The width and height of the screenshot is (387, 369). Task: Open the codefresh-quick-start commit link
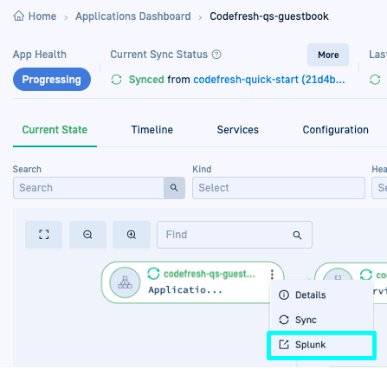coord(269,80)
